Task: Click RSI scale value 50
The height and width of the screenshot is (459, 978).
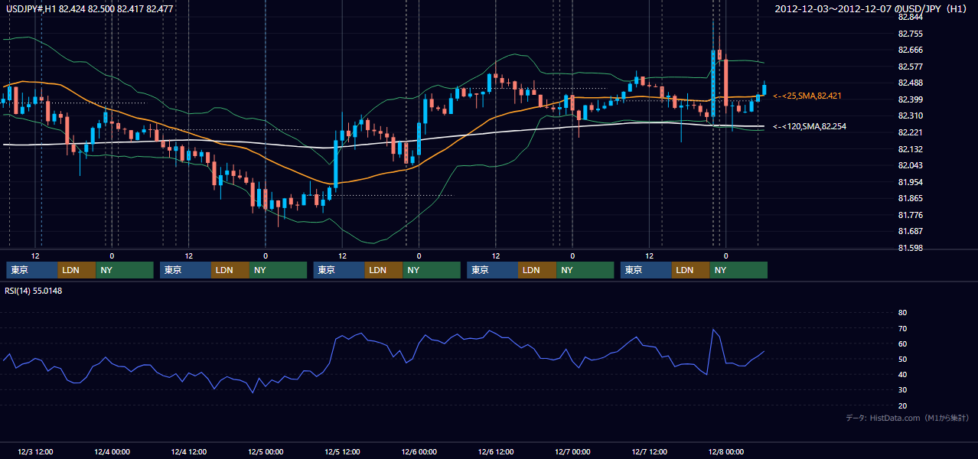Action: coord(902,359)
